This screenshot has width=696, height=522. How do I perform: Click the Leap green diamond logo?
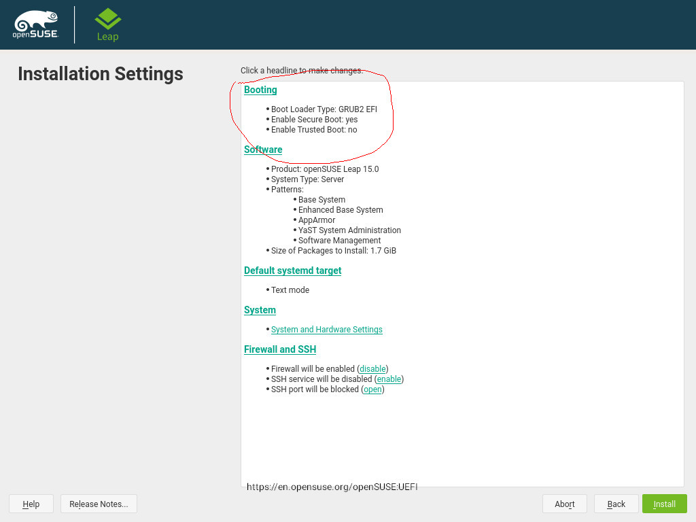(x=108, y=25)
